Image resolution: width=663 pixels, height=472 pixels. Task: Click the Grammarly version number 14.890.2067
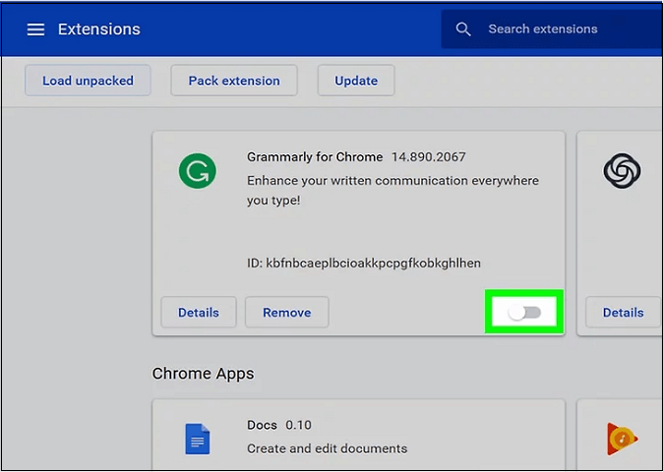pyautogui.click(x=428, y=157)
